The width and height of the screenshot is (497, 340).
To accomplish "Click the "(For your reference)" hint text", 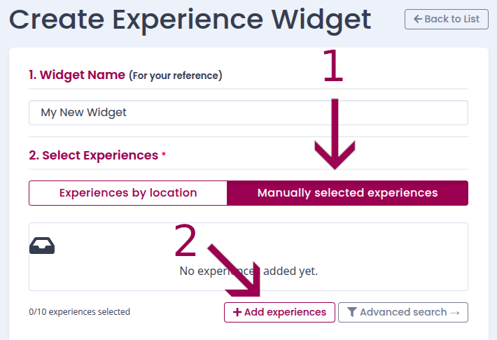I will pyautogui.click(x=176, y=76).
